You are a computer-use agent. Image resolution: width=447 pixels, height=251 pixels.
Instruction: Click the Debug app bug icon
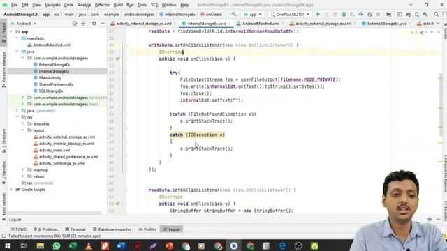344,14
